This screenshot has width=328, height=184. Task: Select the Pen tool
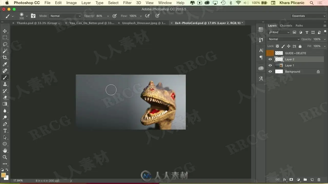(5, 124)
